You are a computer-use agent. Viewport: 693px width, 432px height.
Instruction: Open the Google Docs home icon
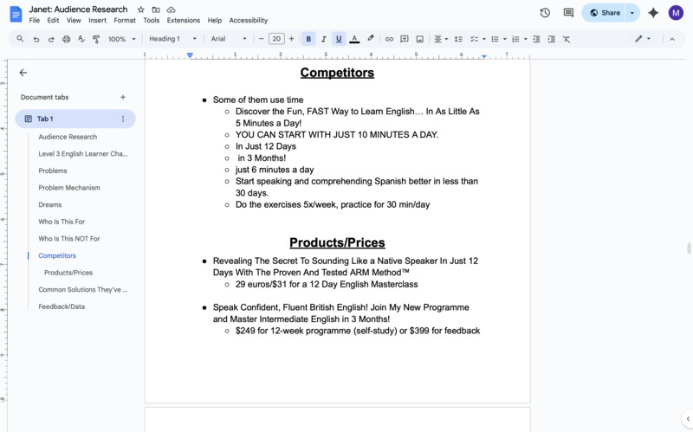coord(16,14)
